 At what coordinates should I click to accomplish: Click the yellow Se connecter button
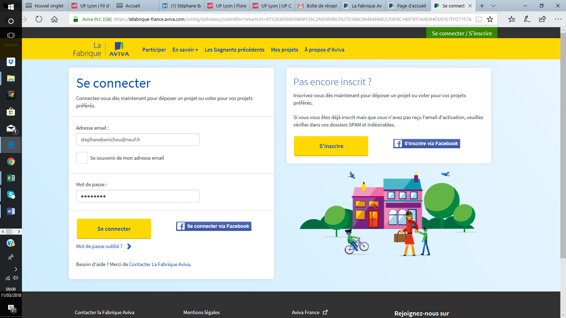[114, 229]
